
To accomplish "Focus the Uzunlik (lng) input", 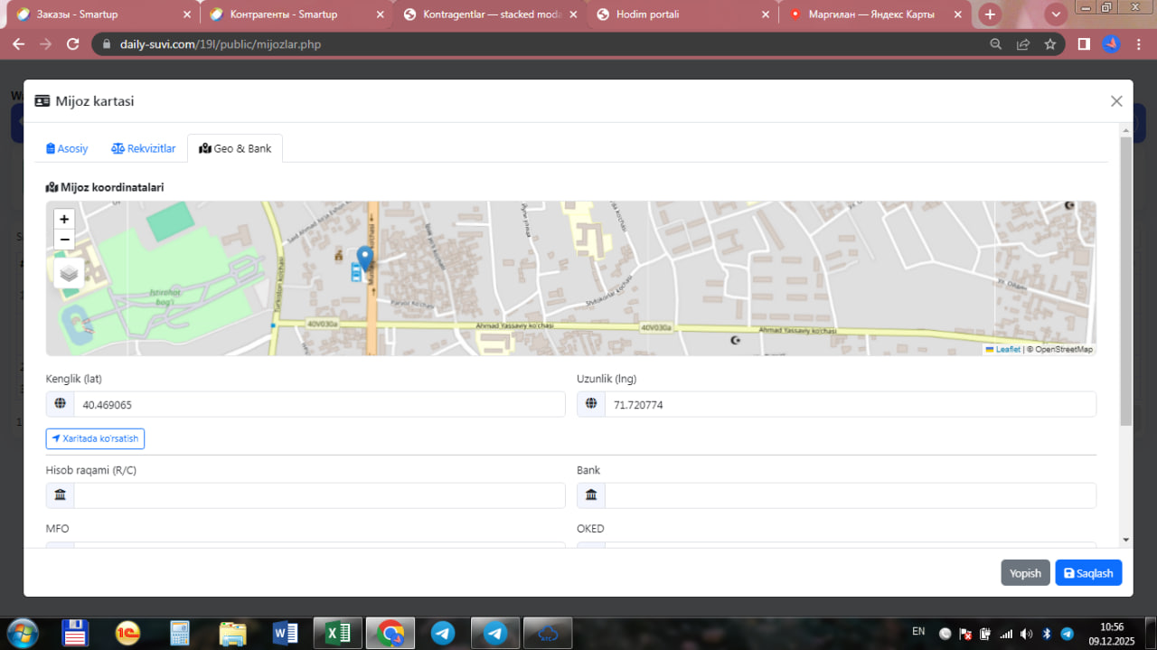I will coord(850,405).
